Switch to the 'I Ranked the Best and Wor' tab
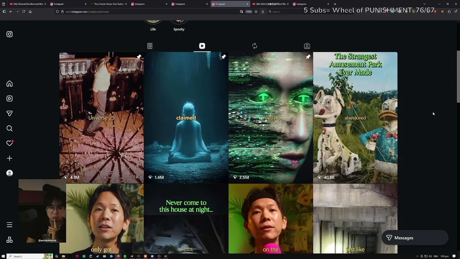Viewport: 460px width, 259px height. [x=28, y=4]
